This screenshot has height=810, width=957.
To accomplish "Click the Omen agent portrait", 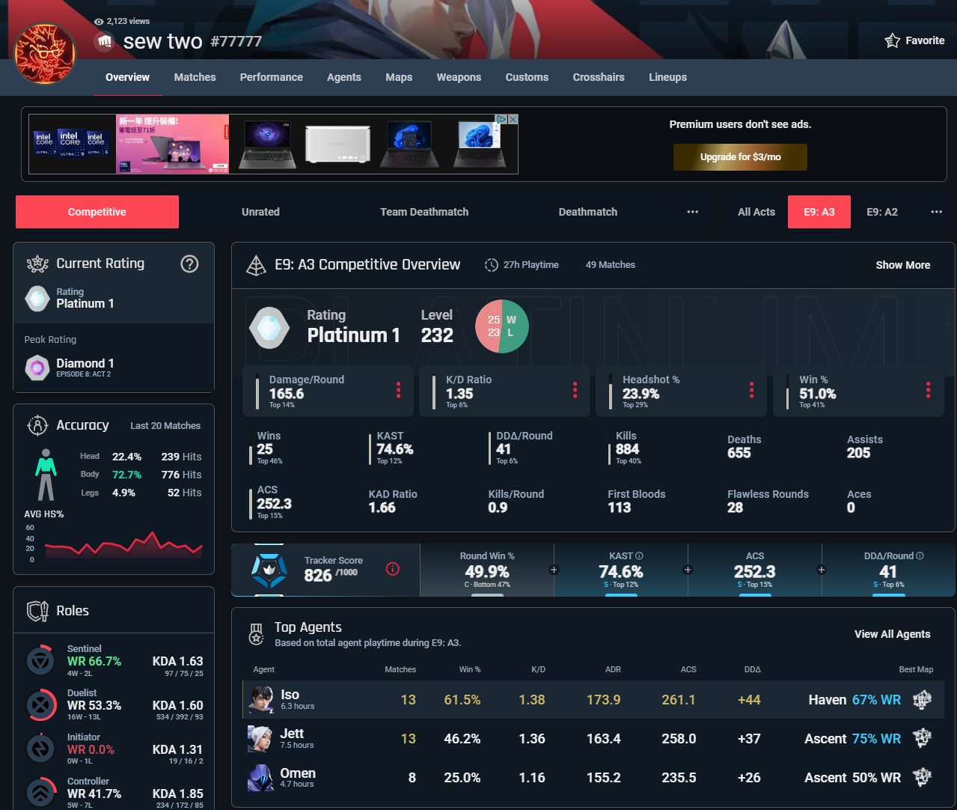I will tap(261, 778).
